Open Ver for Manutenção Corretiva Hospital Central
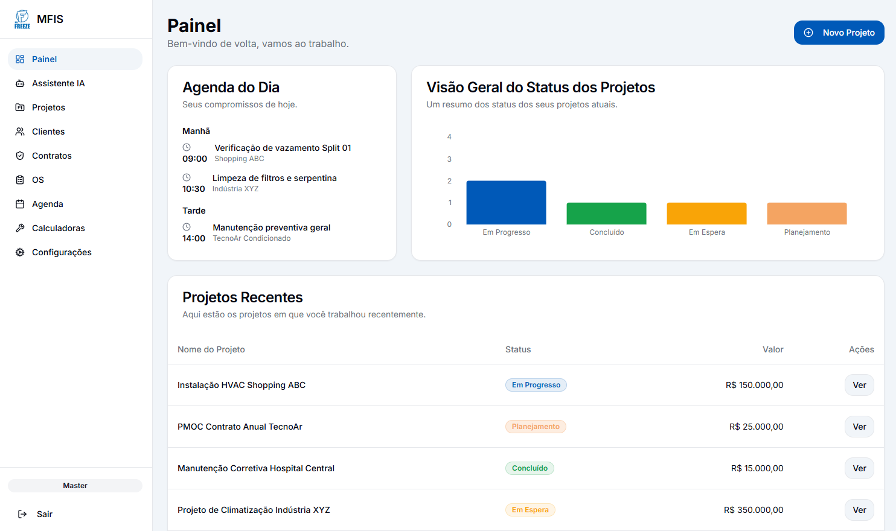896x531 pixels. (x=859, y=468)
